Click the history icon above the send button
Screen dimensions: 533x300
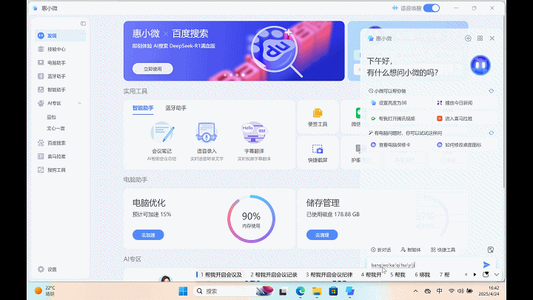pyautogui.click(x=491, y=250)
